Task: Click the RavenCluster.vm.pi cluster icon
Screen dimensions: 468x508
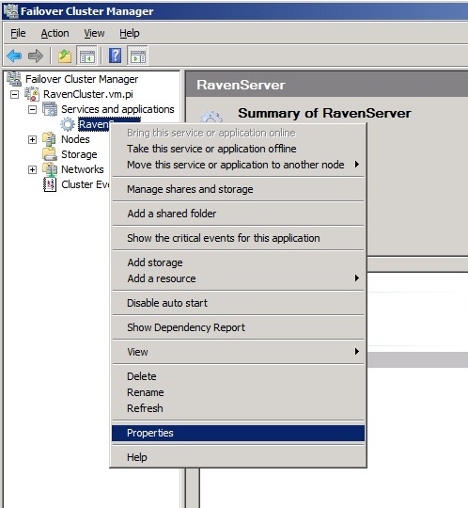Action: pyautogui.click(x=32, y=94)
